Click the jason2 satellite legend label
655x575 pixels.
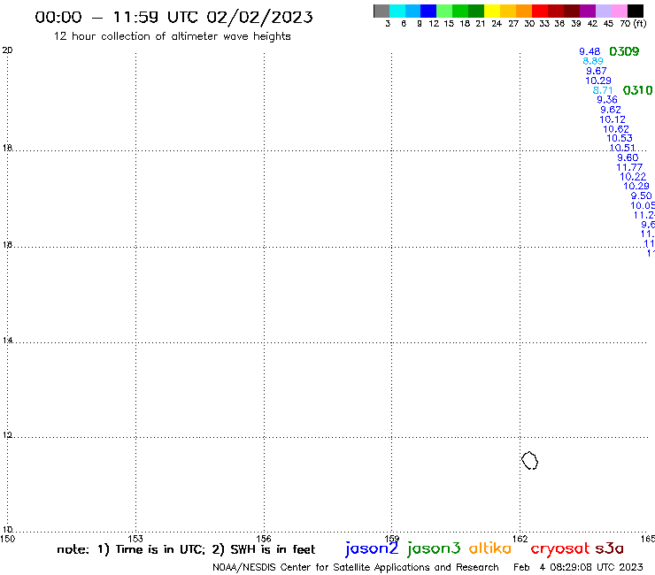click(372, 548)
